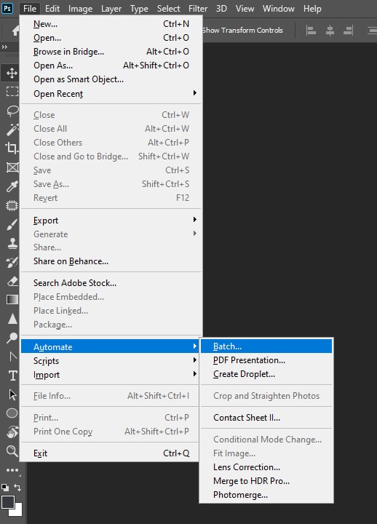The image size is (377, 524).
Task: Expand the Open Recent submenu
Action: (x=111, y=94)
